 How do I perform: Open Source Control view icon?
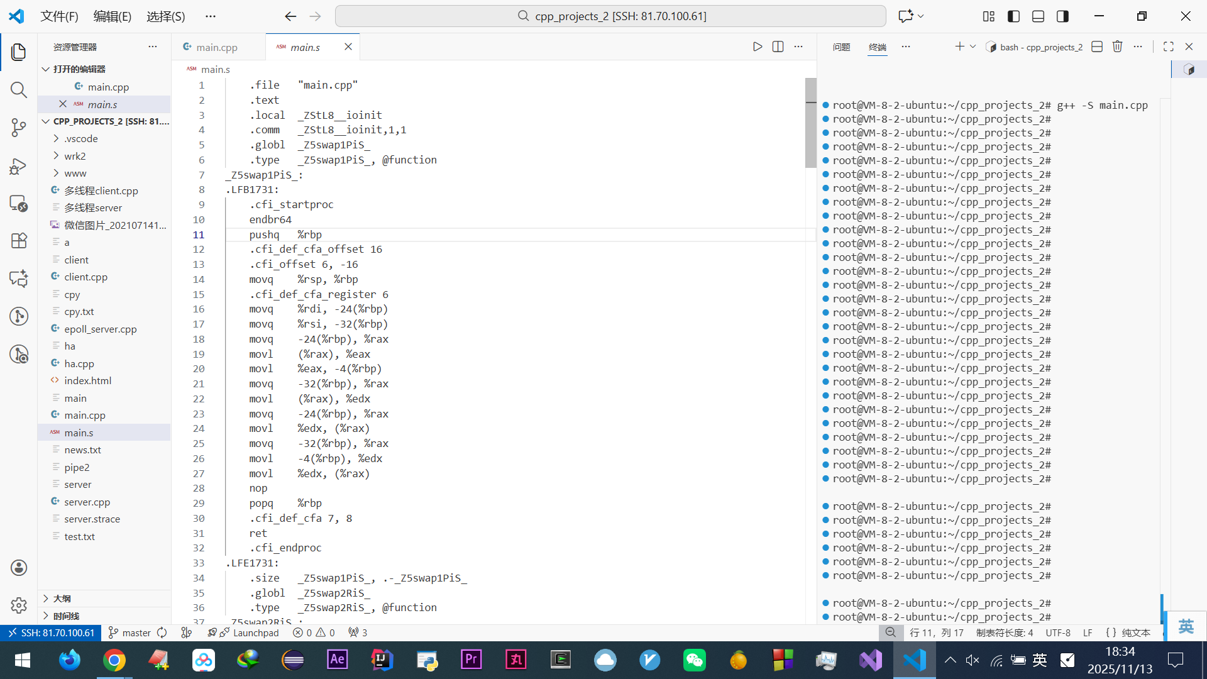pos(19,128)
